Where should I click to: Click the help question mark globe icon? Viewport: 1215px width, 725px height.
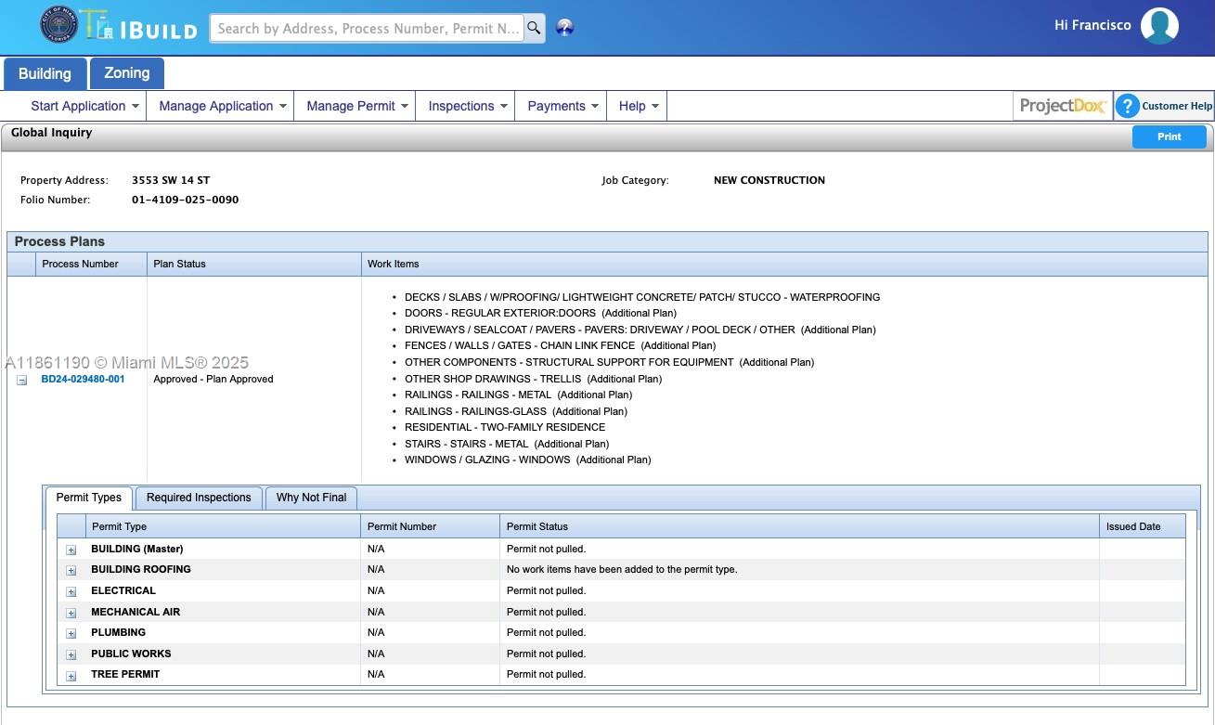tap(564, 28)
